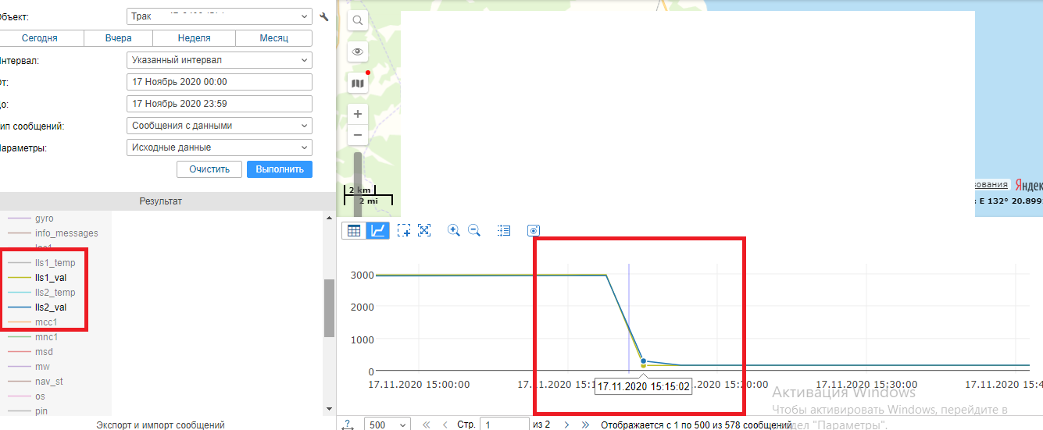Activate the area selection zoom tool
This screenshot has width=1043, height=430.
[x=404, y=230]
